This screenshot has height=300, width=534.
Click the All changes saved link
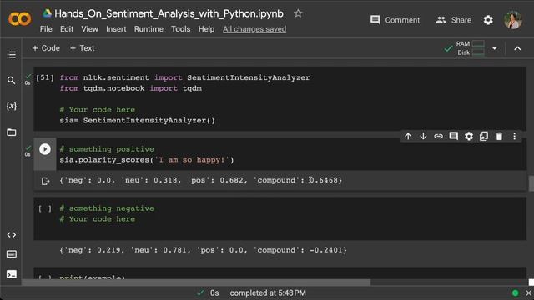[x=254, y=29]
